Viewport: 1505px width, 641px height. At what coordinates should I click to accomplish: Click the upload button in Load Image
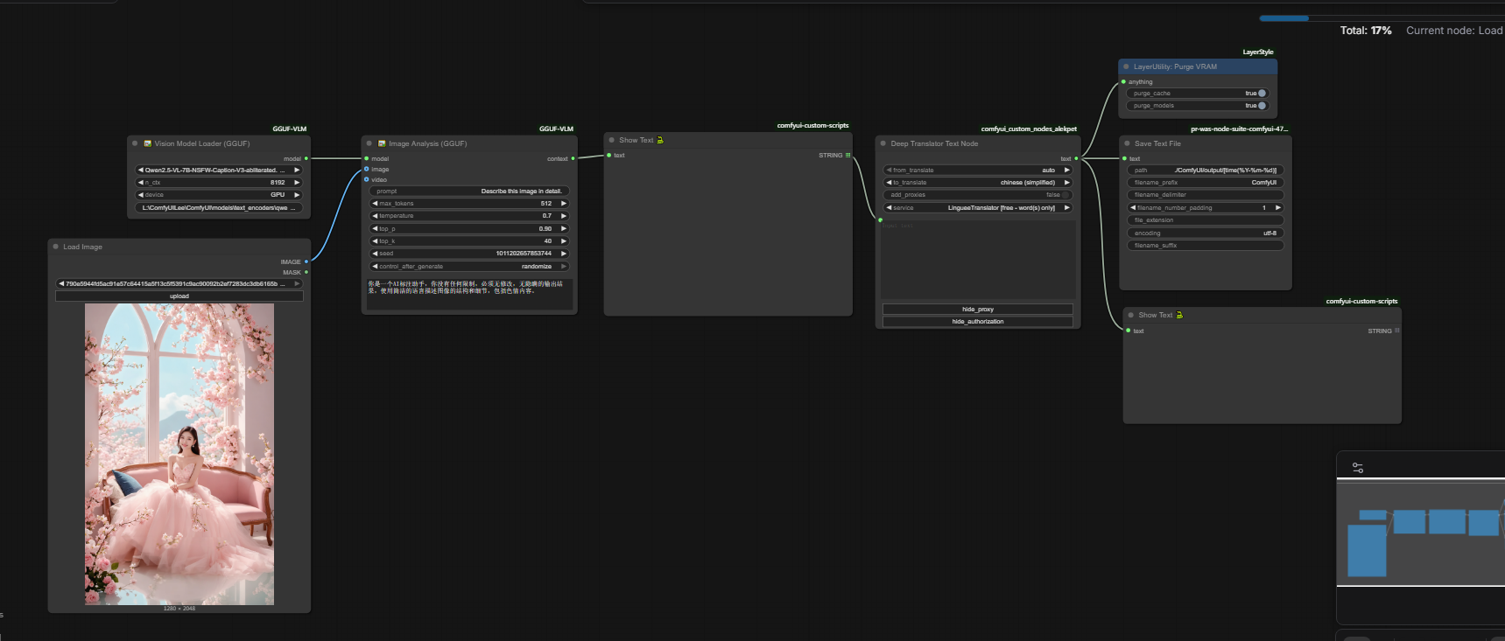(179, 296)
